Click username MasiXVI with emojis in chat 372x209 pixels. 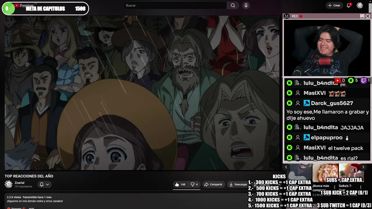[314, 93]
